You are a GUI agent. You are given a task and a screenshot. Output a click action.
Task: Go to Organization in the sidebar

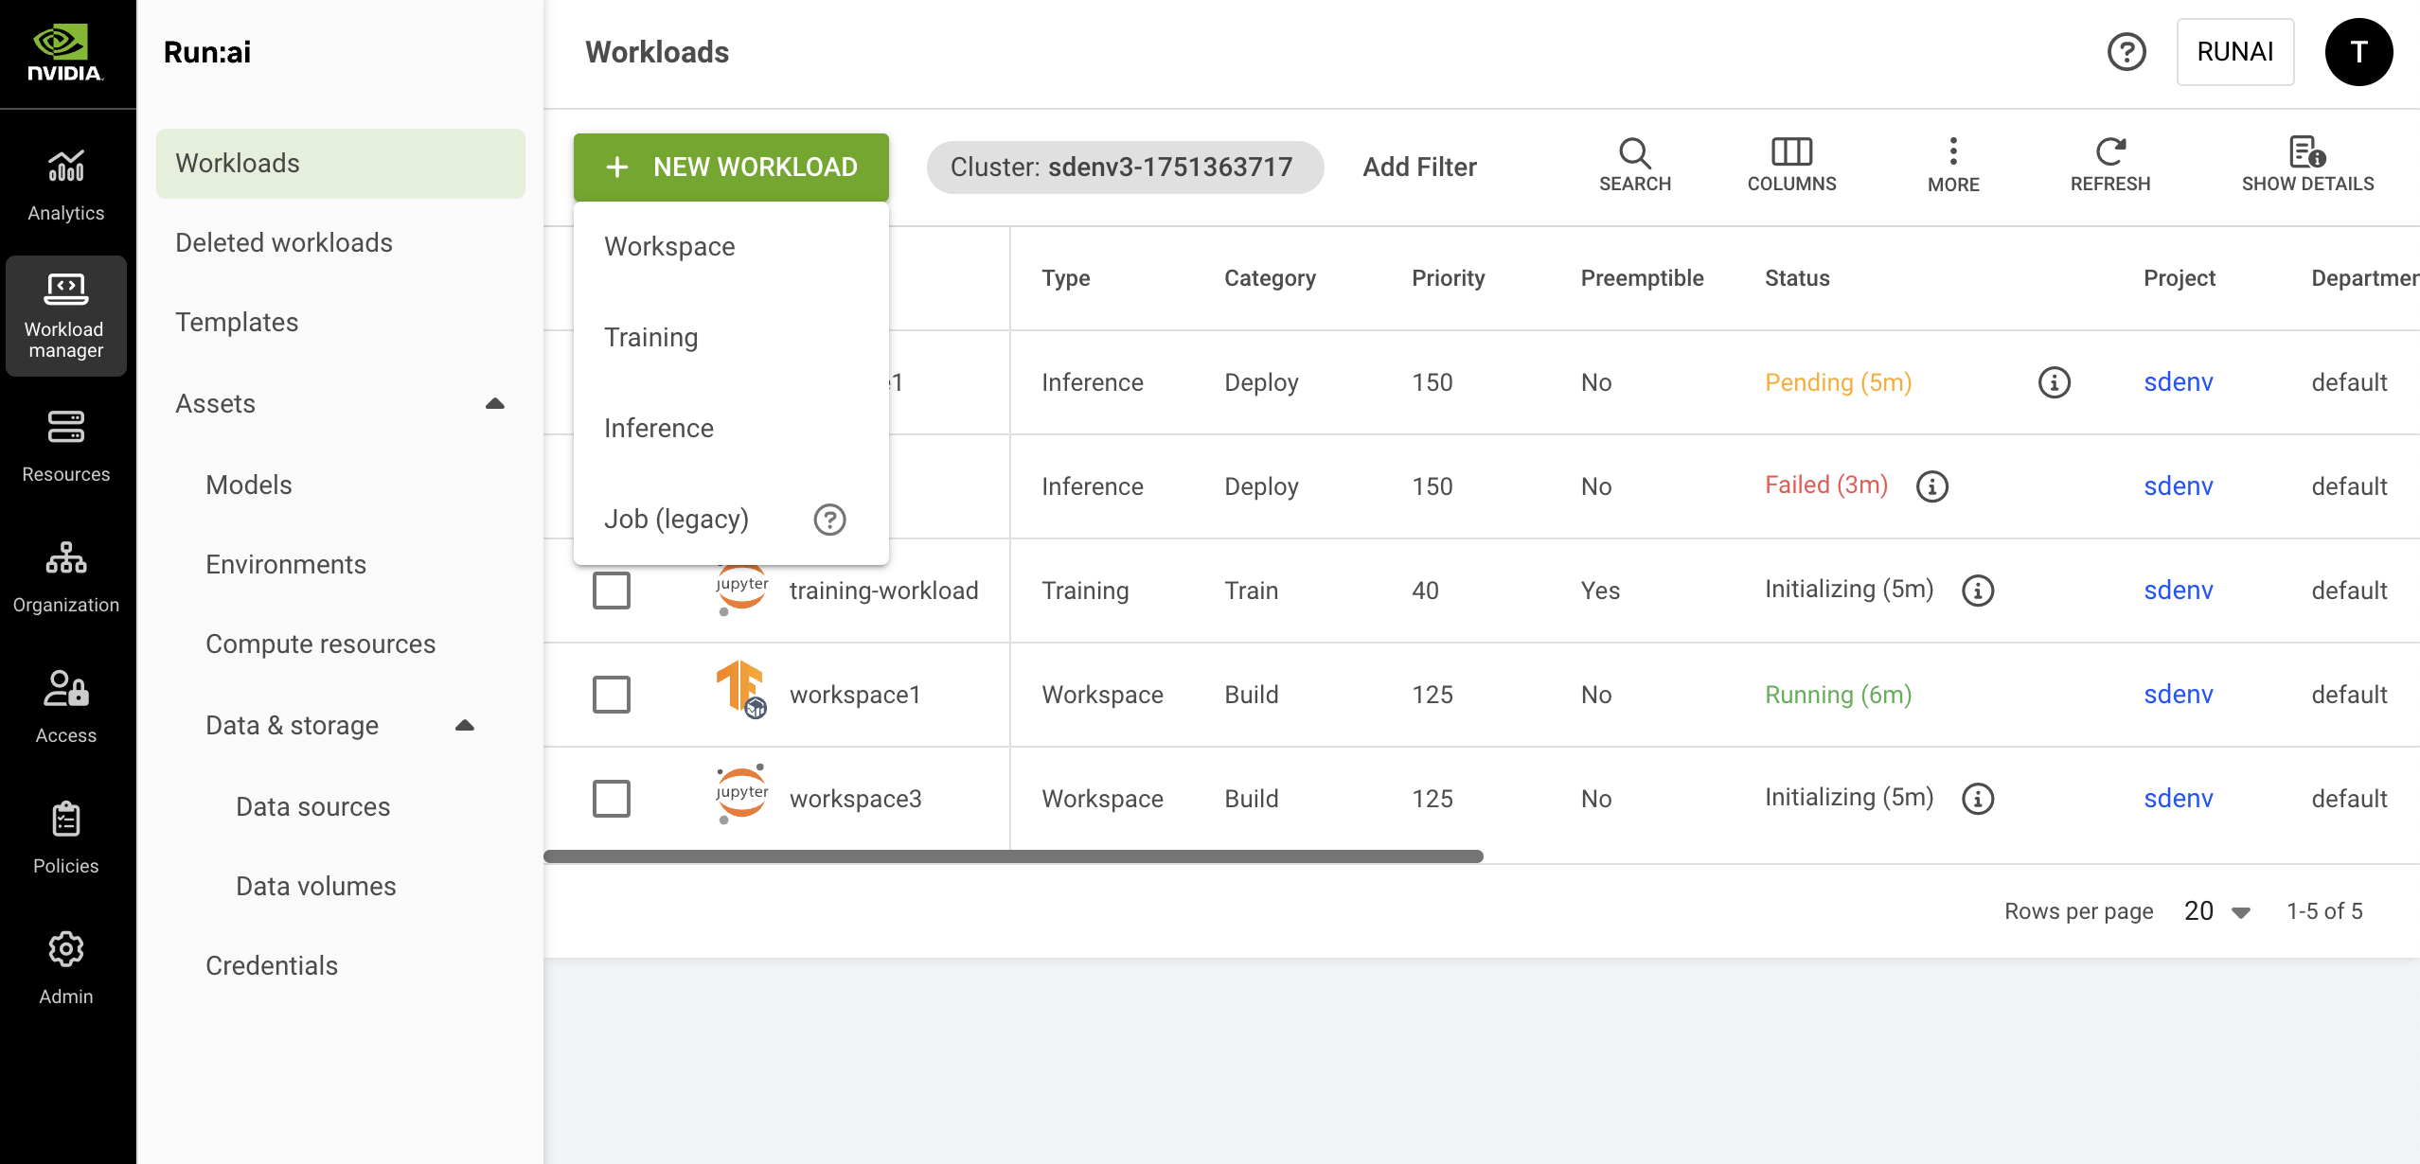point(65,575)
